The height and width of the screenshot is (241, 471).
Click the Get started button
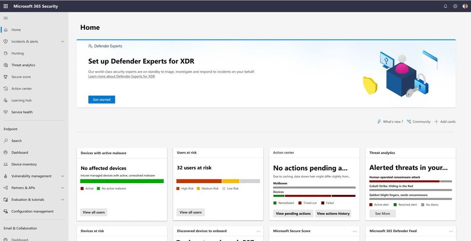101,99
